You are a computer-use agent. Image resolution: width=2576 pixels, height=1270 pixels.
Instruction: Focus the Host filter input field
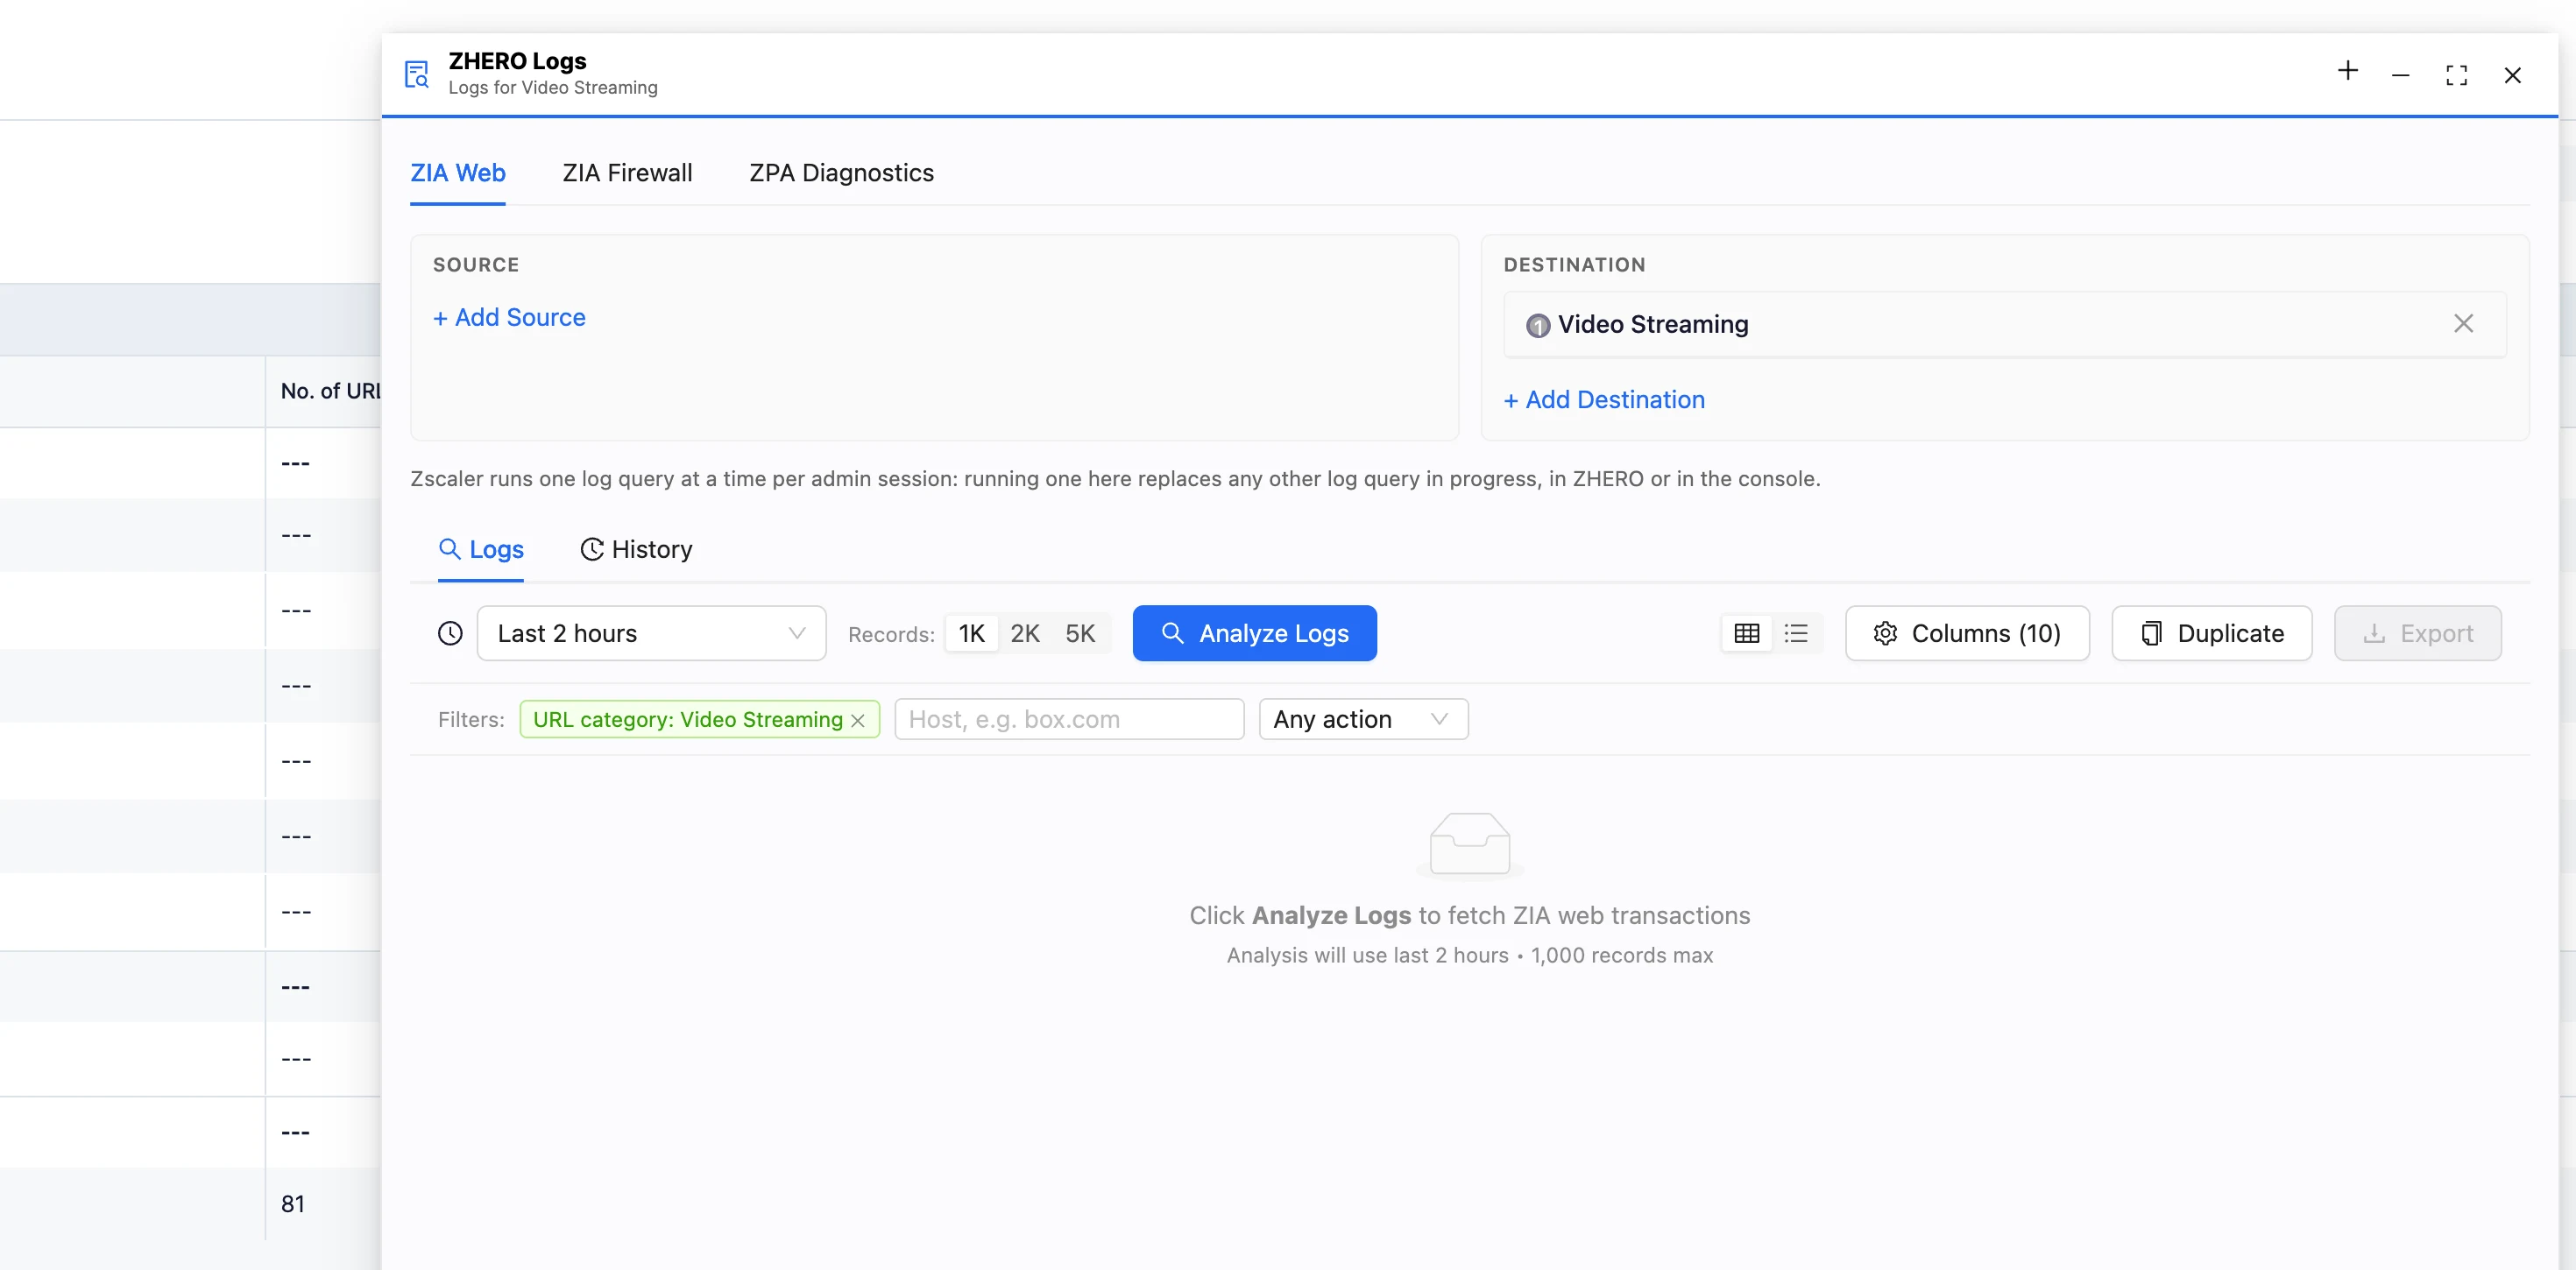click(x=1069, y=719)
